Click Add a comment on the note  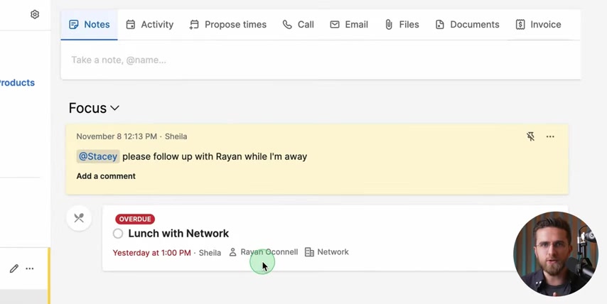click(x=106, y=176)
